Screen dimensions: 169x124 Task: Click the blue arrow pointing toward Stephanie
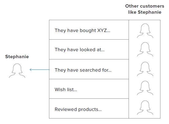39,69
